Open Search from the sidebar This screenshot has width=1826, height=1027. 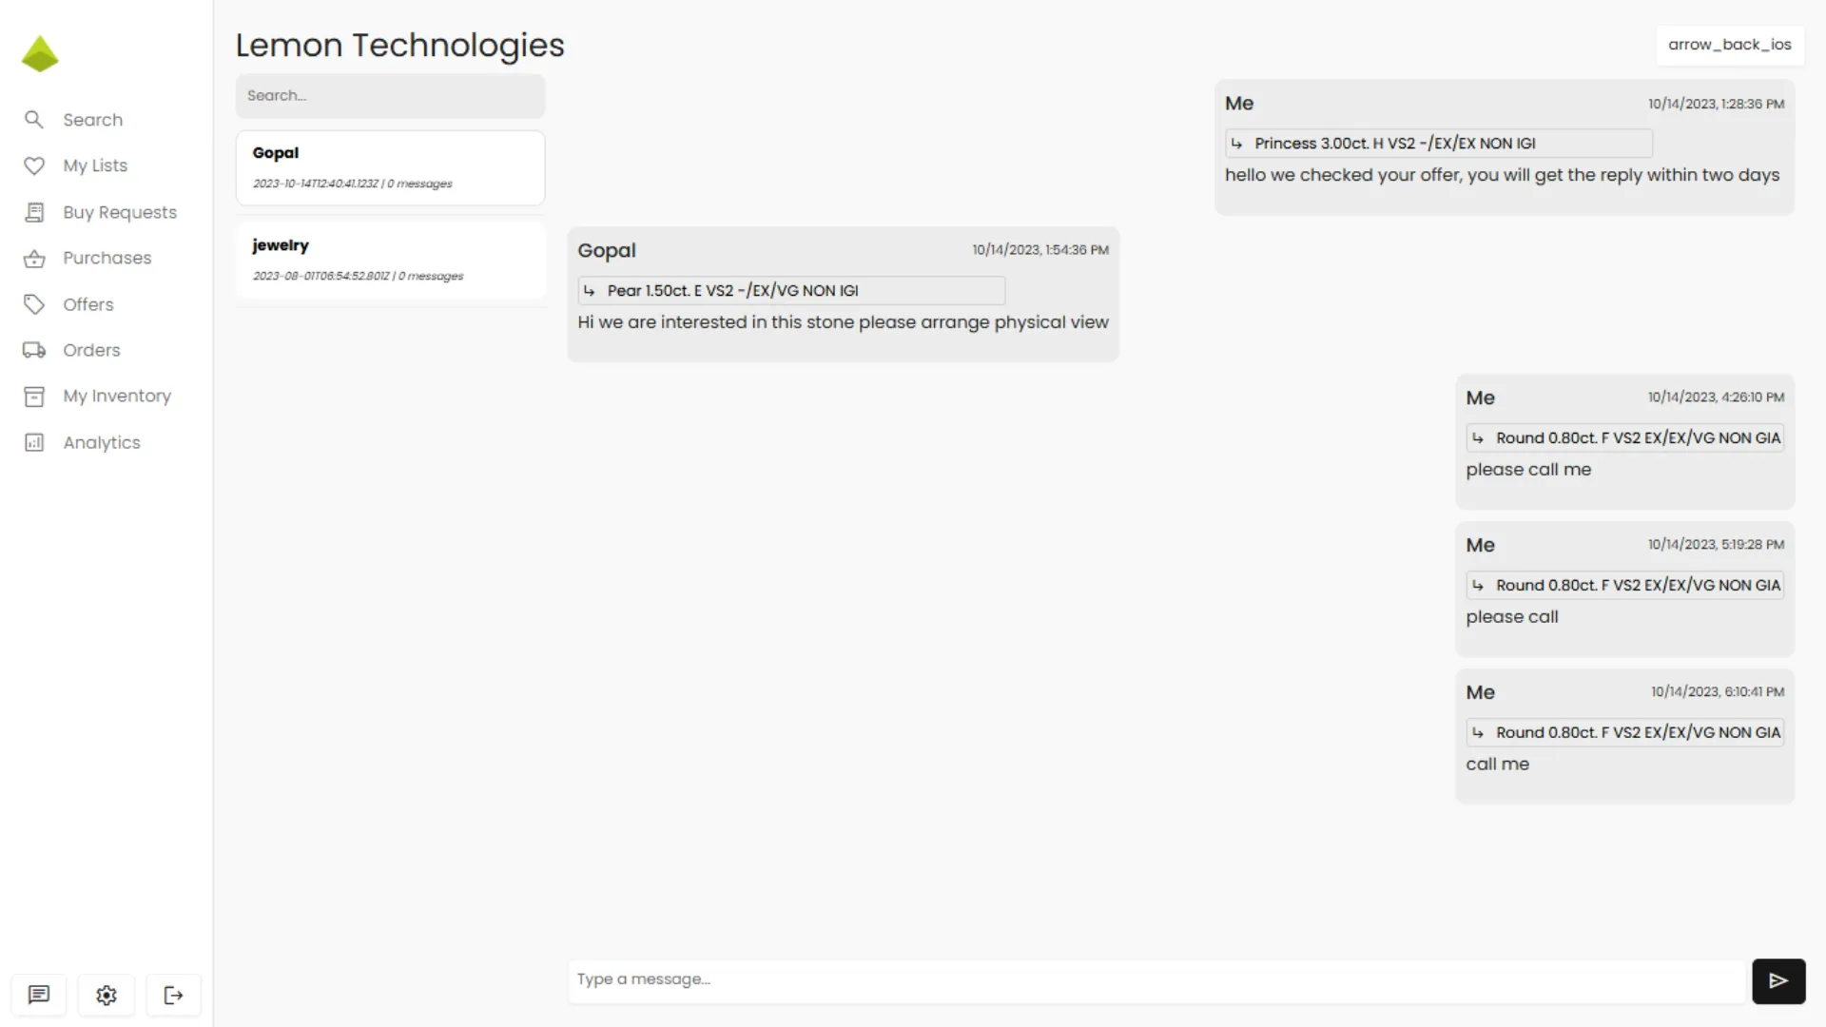(92, 120)
